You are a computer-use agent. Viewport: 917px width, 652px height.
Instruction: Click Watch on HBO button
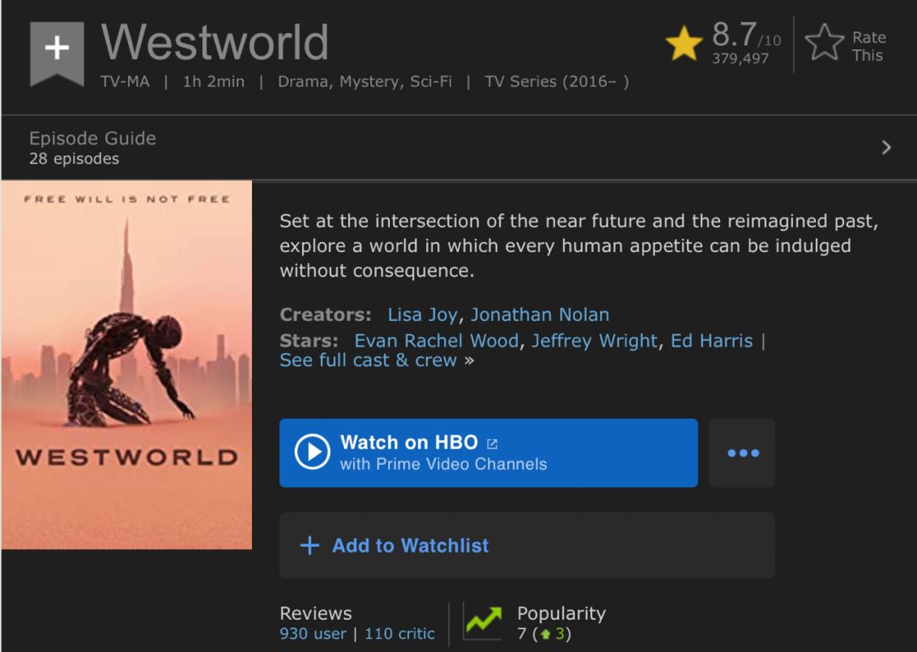[488, 453]
